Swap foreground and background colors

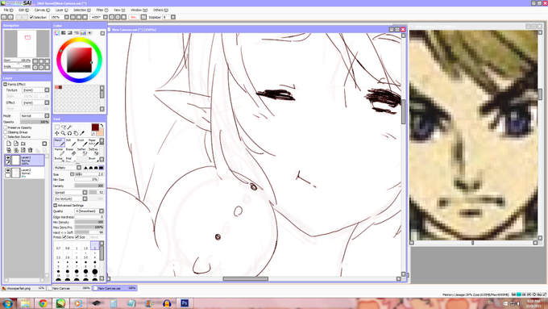pyautogui.click(x=102, y=125)
